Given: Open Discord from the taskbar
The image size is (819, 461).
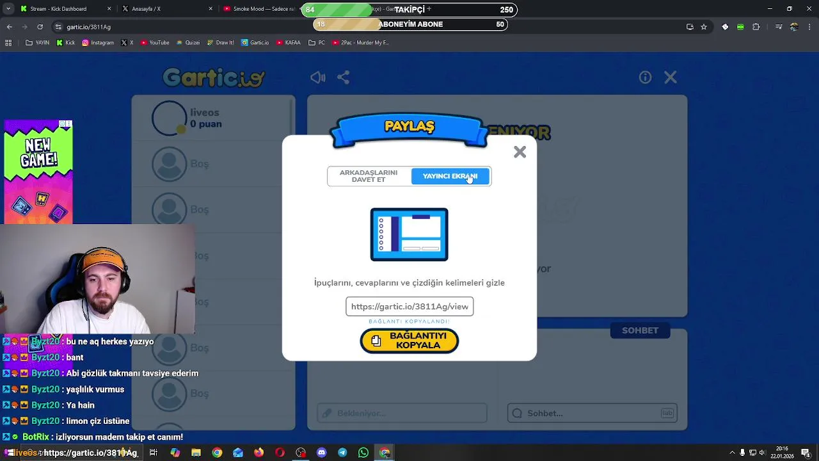Looking at the screenshot, I should (322, 453).
